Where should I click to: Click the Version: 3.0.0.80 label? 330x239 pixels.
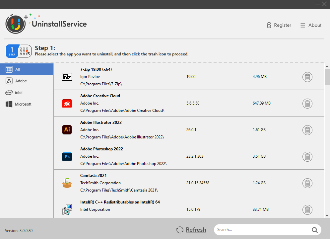point(19,231)
